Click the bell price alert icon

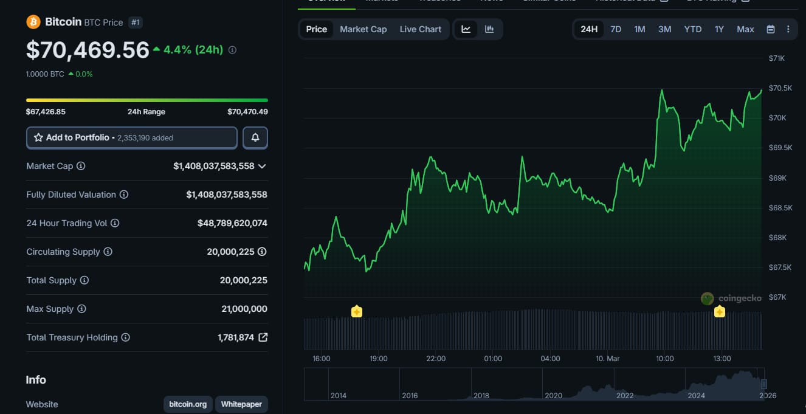[255, 138]
